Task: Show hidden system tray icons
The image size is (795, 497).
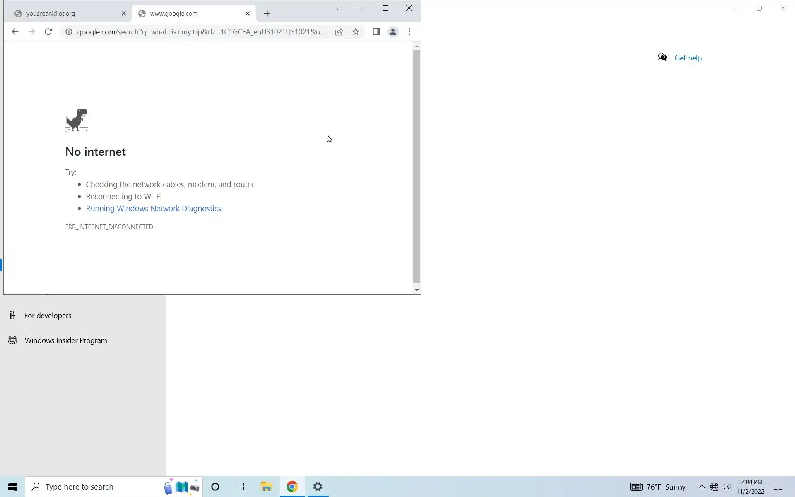Action: point(701,487)
